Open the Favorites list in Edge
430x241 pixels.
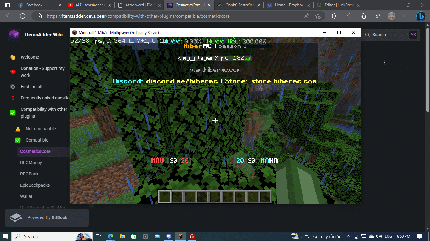tap(349, 16)
